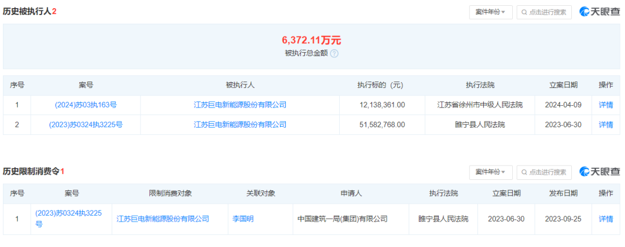Viewport: 625px width, 247px height.
Task: View 详情 for 2023-06-30 被执行人 row
Action: tap(606, 125)
